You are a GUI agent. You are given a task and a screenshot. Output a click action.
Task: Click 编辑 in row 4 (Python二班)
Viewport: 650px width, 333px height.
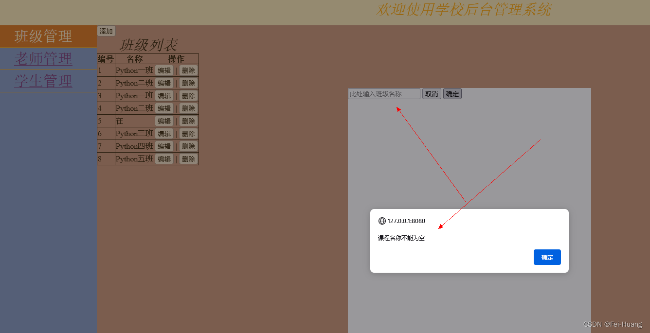point(164,108)
